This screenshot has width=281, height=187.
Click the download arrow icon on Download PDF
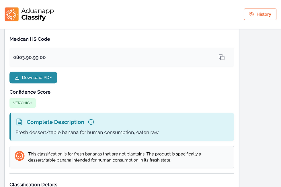click(x=17, y=78)
